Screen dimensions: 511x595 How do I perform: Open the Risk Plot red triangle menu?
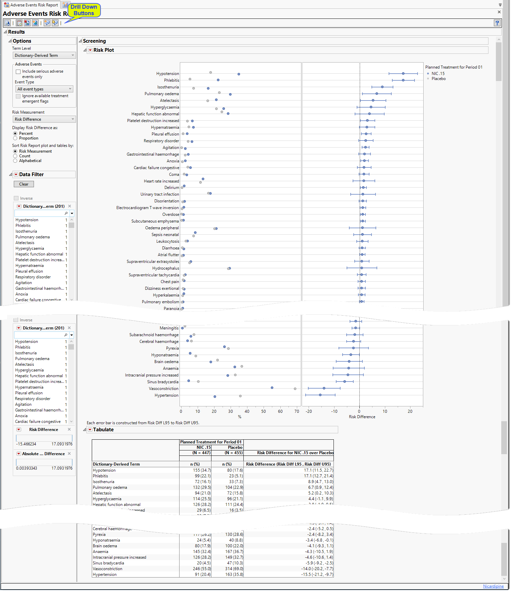tap(90, 50)
